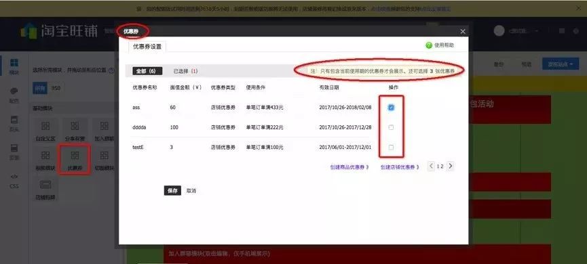Show the 已选择 (1) coupons tab

[x=185, y=71]
